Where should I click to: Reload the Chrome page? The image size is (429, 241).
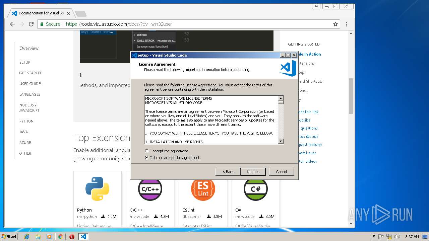31,24
